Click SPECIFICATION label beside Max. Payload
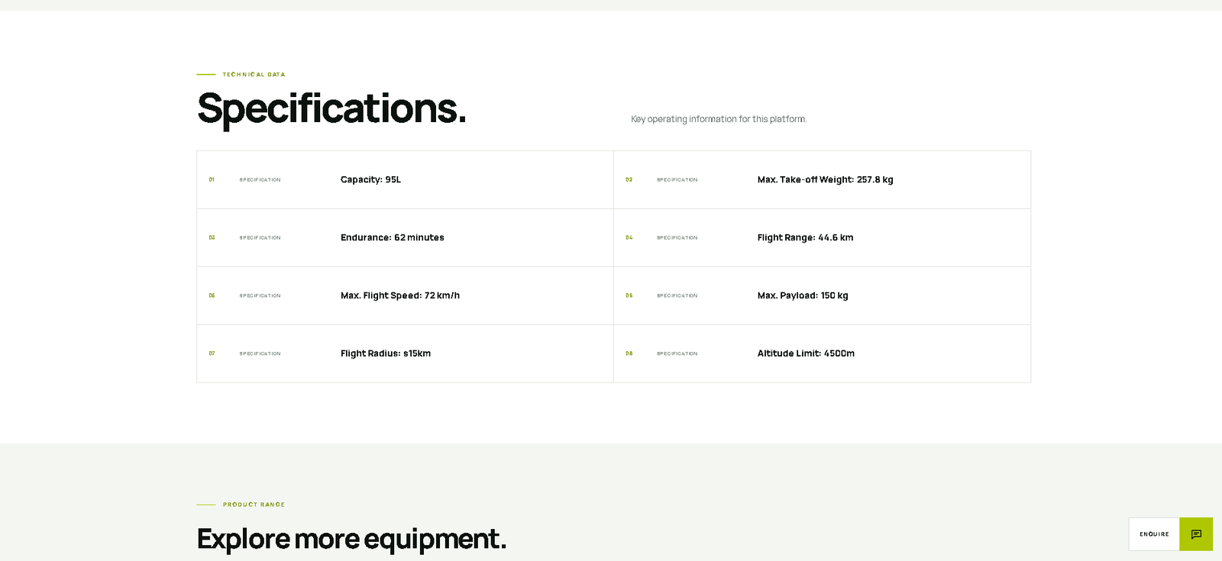The width and height of the screenshot is (1222, 561). click(x=677, y=296)
